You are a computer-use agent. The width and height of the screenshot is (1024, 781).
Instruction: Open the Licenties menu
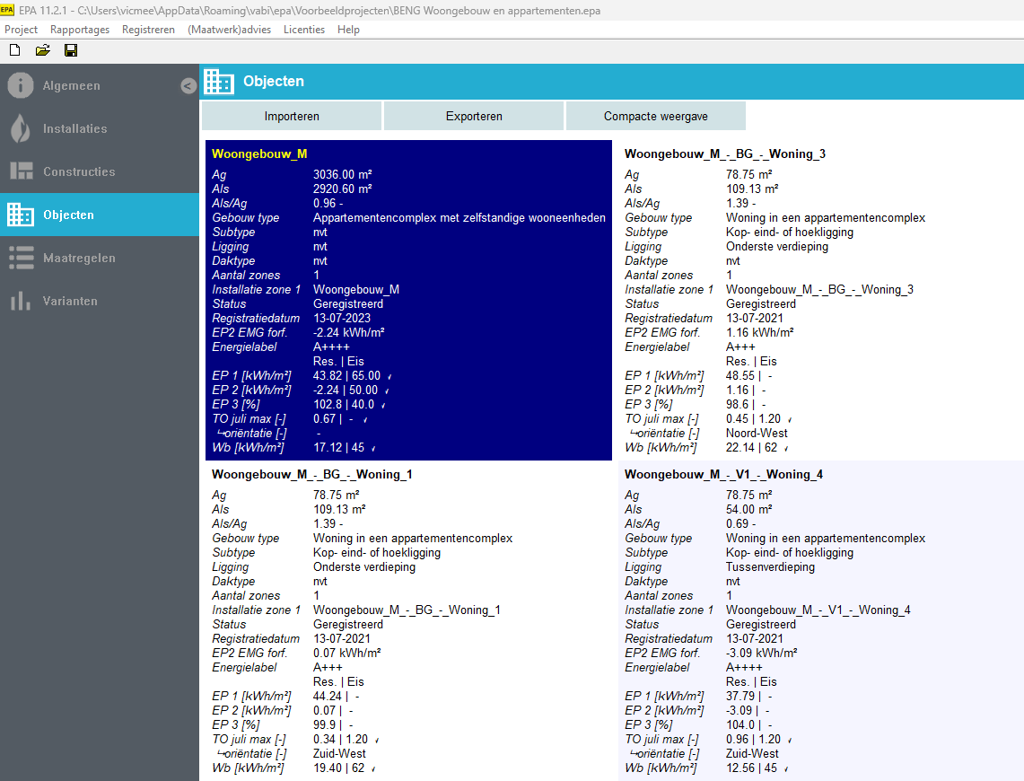304,30
